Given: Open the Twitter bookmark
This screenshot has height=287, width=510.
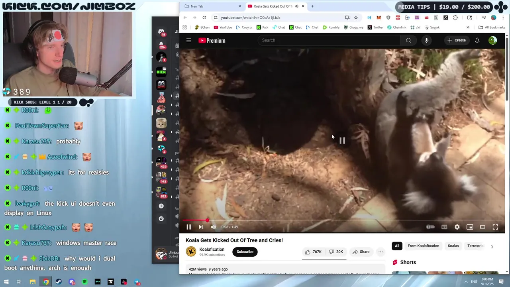Looking at the screenshot, I should click(375, 28).
